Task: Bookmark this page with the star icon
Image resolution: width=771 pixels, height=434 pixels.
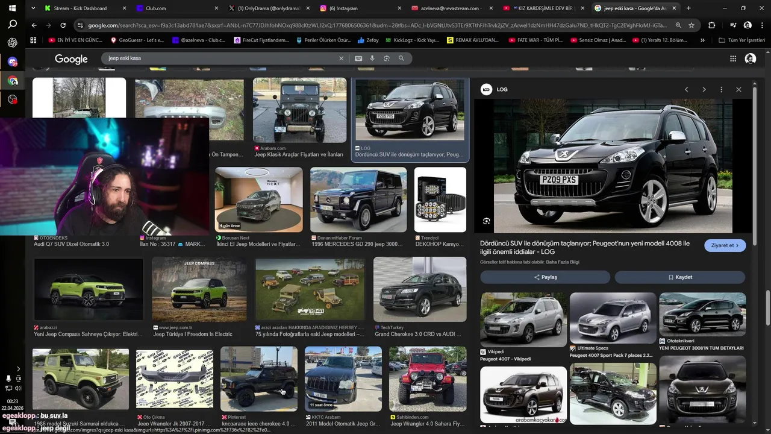Action: pyautogui.click(x=691, y=25)
